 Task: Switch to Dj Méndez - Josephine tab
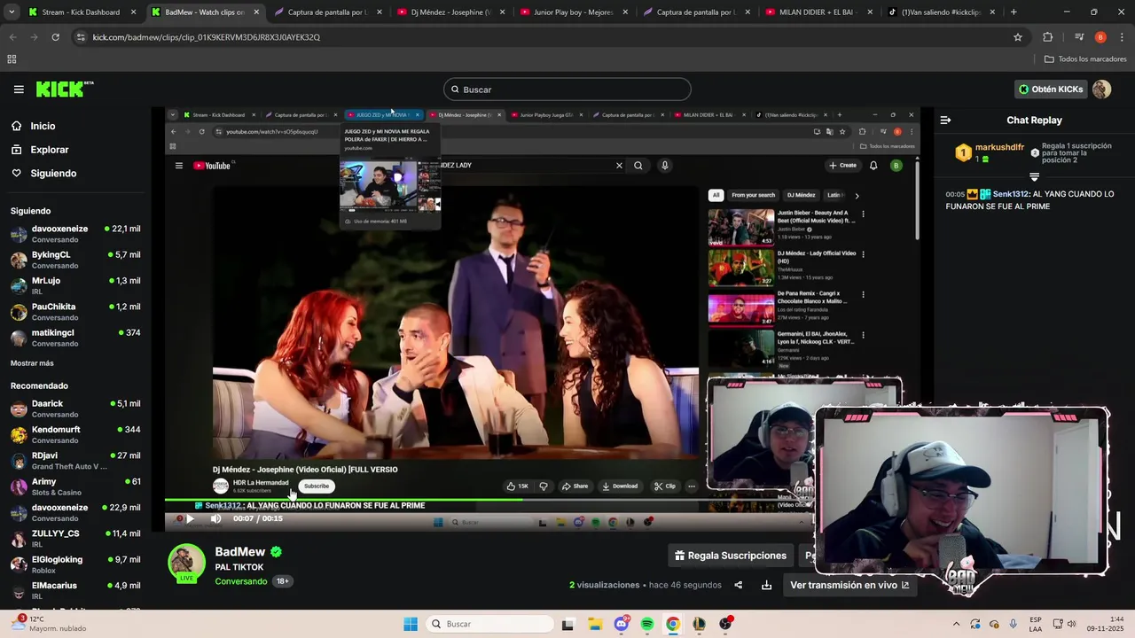(x=450, y=12)
